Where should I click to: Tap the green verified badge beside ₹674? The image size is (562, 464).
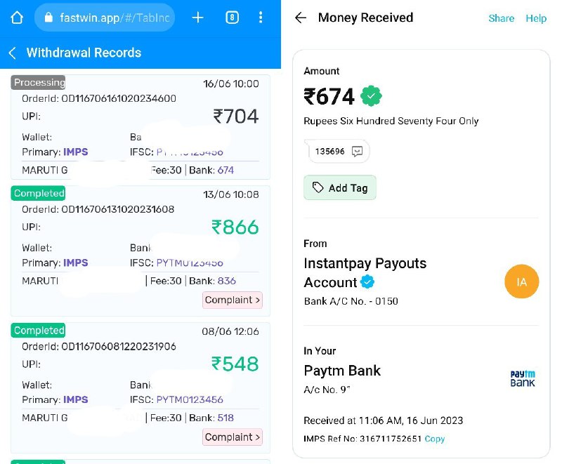tap(371, 96)
